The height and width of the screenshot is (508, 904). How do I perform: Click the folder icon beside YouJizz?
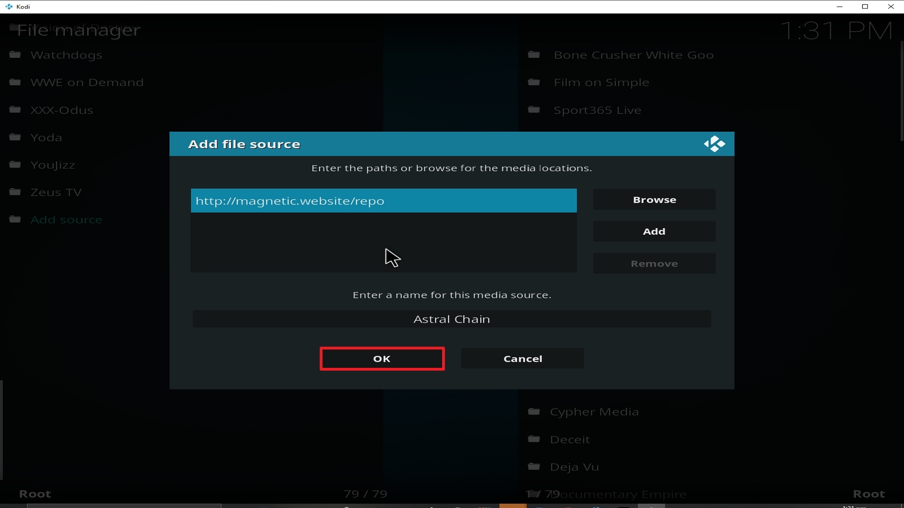(15, 164)
